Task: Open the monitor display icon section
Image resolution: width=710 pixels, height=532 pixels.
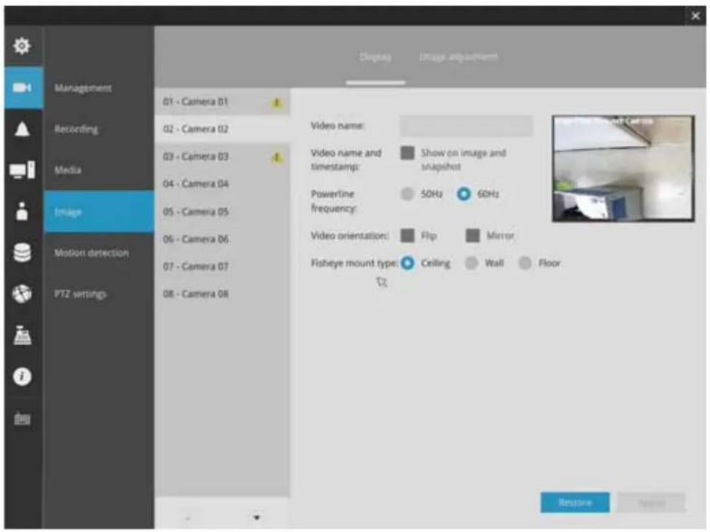Action: (x=22, y=170)
